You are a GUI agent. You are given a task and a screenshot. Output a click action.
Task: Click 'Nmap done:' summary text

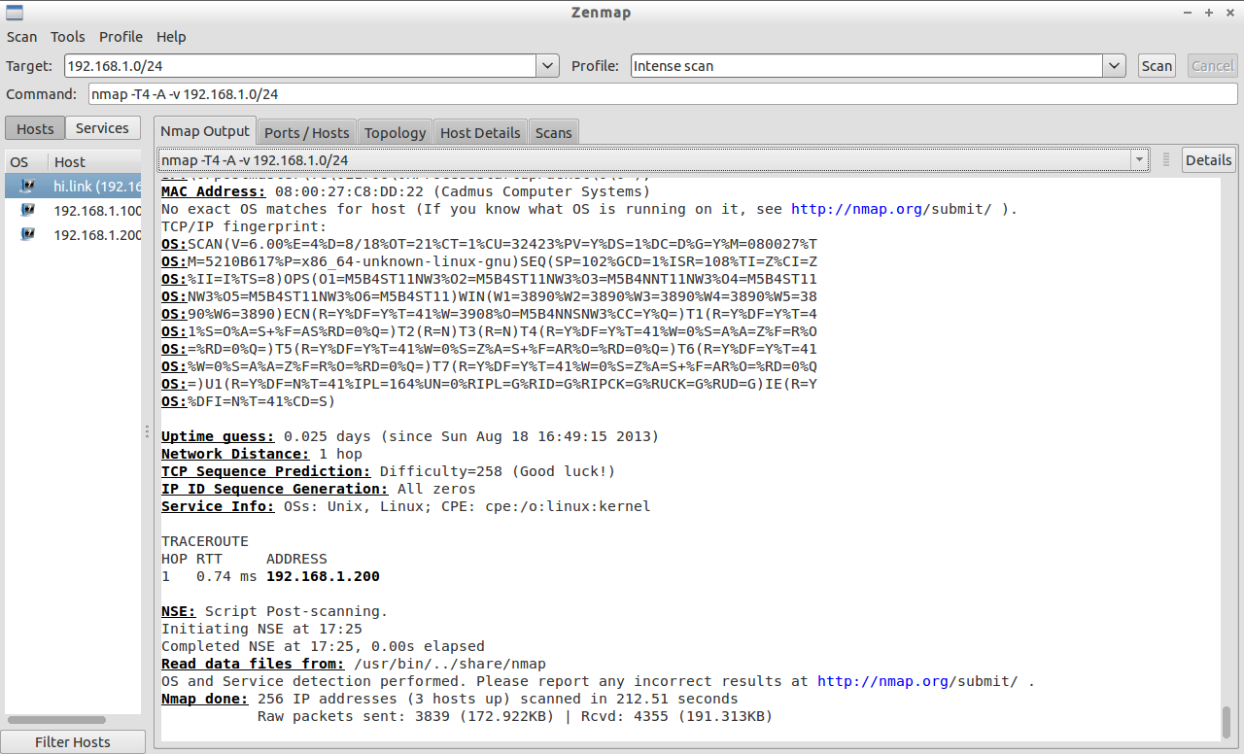click(x=205, y=699)
